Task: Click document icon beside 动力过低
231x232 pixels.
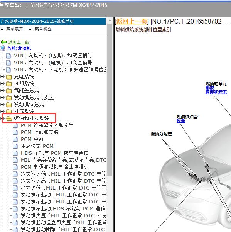Action: [15, 188]
